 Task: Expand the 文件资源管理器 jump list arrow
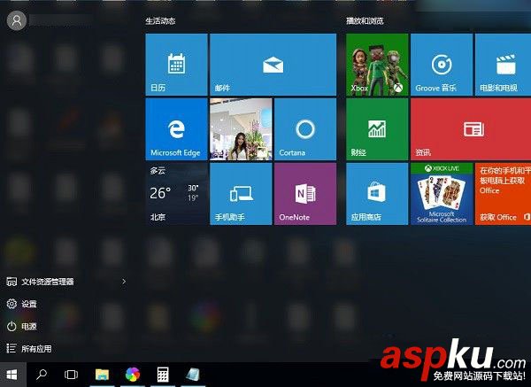[124, 282]
